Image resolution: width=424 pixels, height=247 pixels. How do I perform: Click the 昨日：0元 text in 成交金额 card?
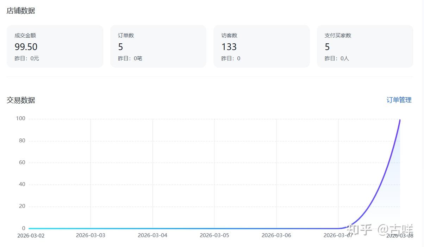point(27,58)
